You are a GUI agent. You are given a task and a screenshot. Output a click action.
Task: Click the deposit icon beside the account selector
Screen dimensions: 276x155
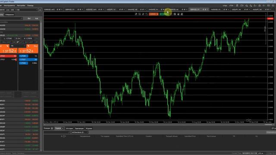[40, 10]
